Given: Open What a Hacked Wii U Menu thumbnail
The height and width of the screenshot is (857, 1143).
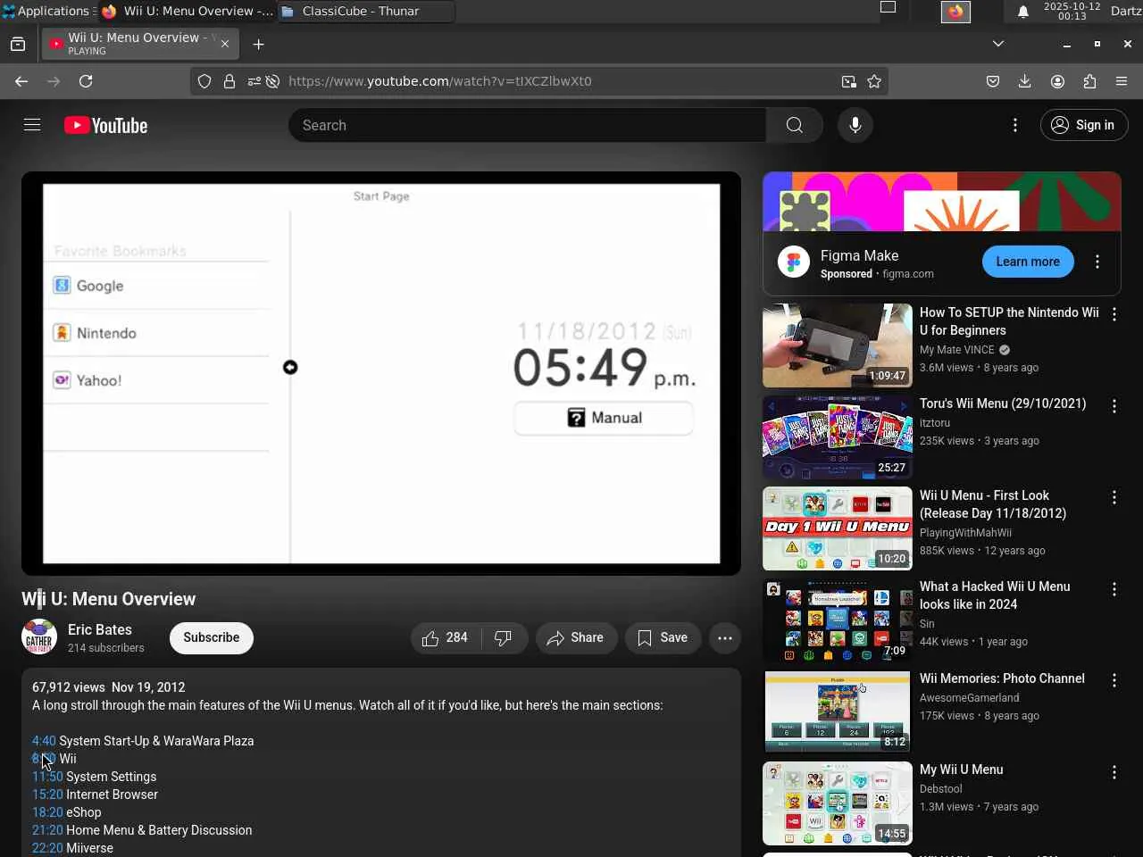Looking at the screenshot, I should click(x=838, y=620).
